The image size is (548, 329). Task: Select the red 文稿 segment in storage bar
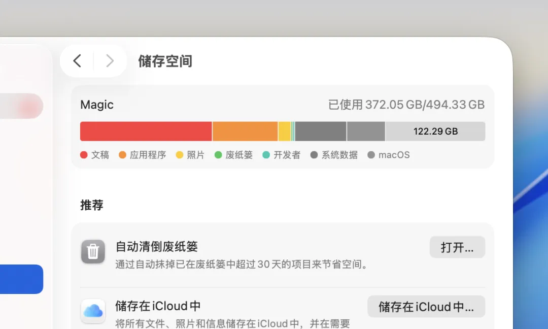146,131
